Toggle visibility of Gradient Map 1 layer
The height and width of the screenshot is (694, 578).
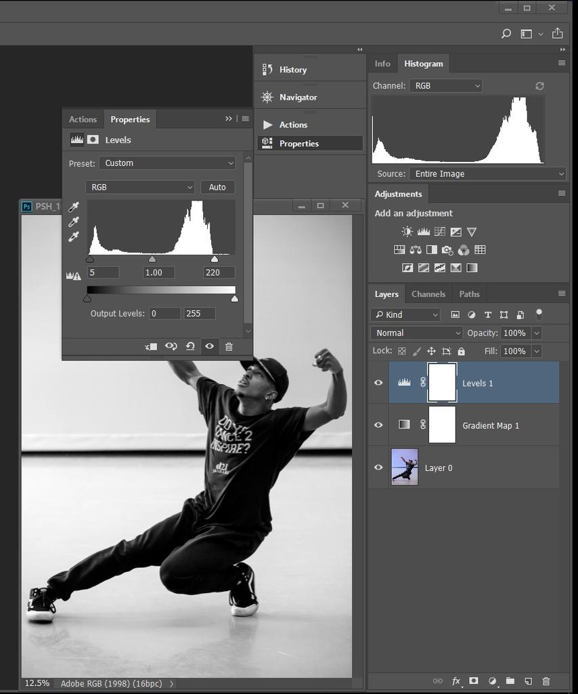pyautogui.click(x=378, y=425)
